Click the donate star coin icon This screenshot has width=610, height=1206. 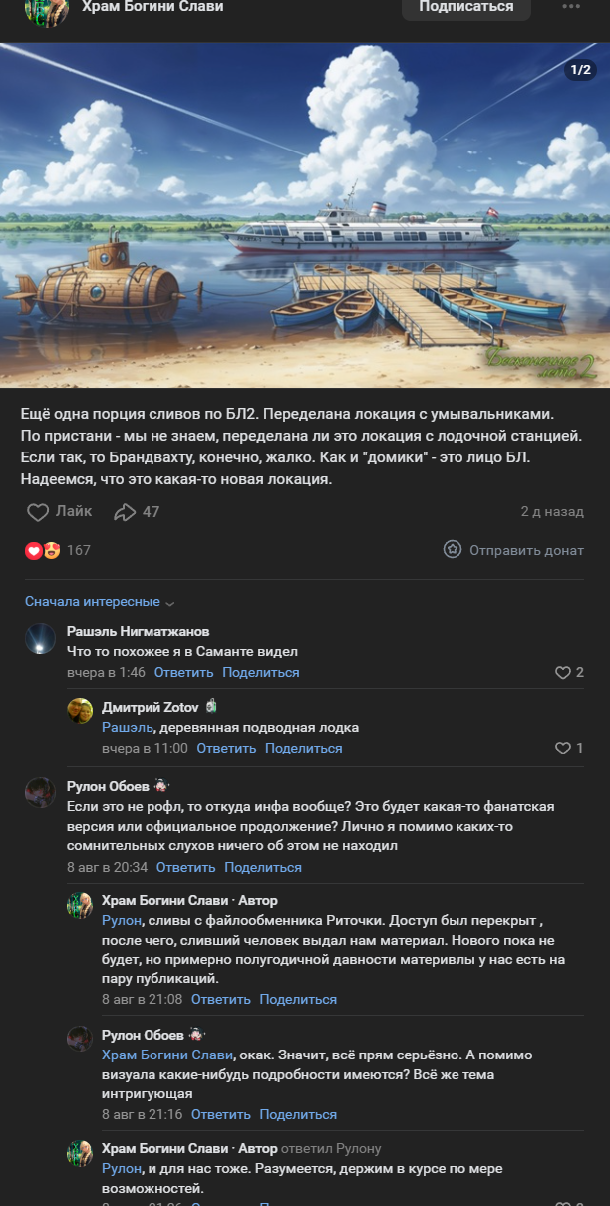pos(453,550)
